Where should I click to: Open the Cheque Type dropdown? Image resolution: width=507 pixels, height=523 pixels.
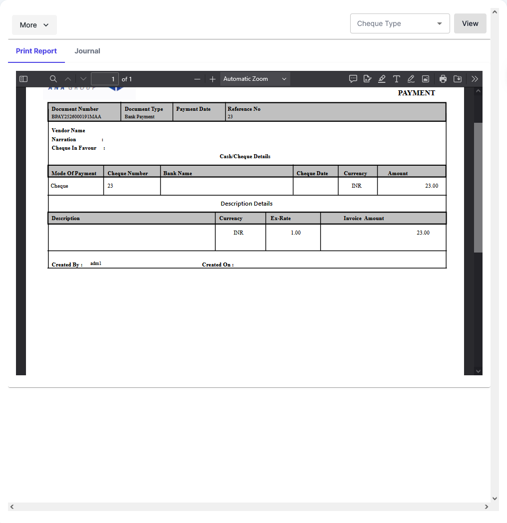coord(400,23)
